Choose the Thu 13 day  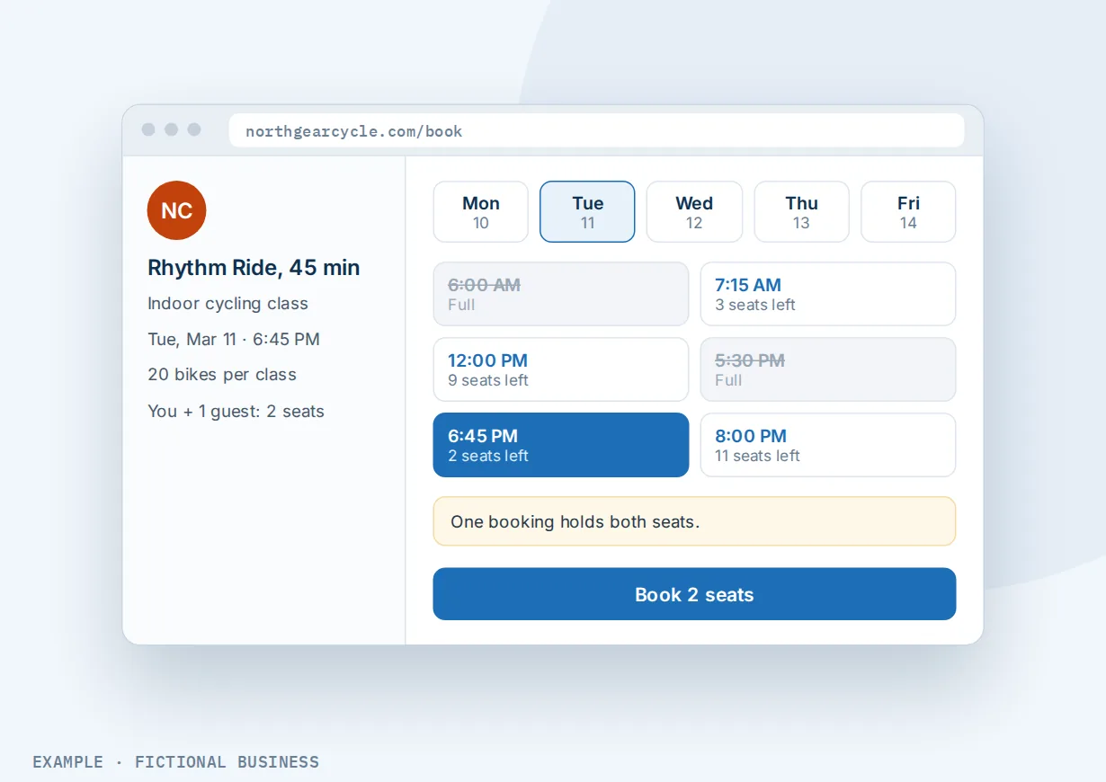tap(801, 212)
